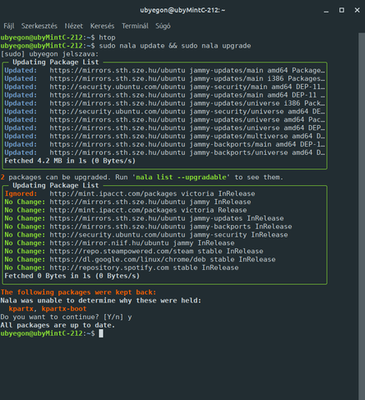This screenshot has width=365, height=400.
Task: Click the terminal vertical scrollbar
Action: coord(362,217)
